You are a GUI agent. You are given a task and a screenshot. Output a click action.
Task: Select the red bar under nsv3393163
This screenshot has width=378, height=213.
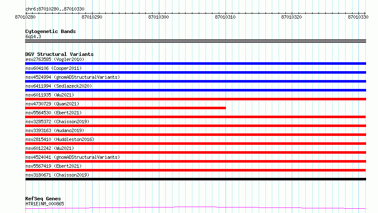point(195,135)
